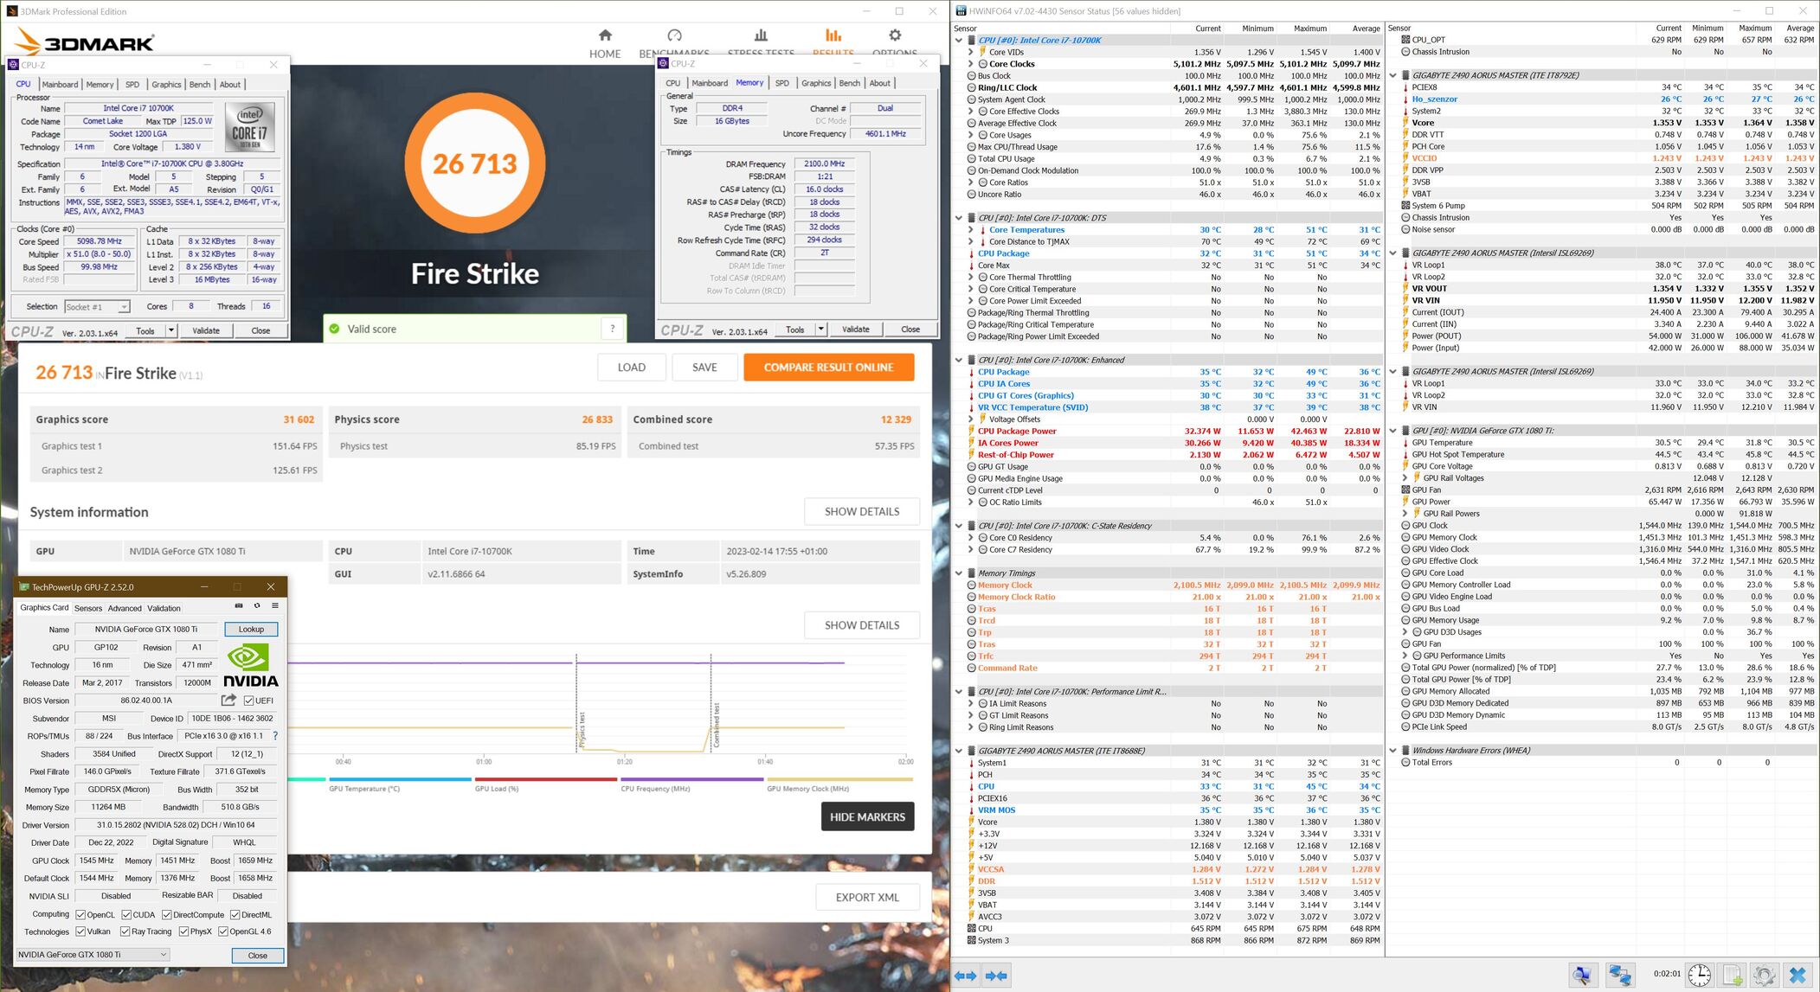Click the Bus Interface question mark in GPU-Z
This screenshot has height=992, width=1820.
point(275,736)
